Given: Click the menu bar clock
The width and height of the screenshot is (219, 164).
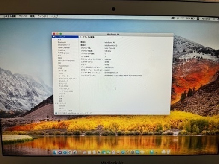Looking at the screenshot, I should pyautogui.click(x=205, y=19).
